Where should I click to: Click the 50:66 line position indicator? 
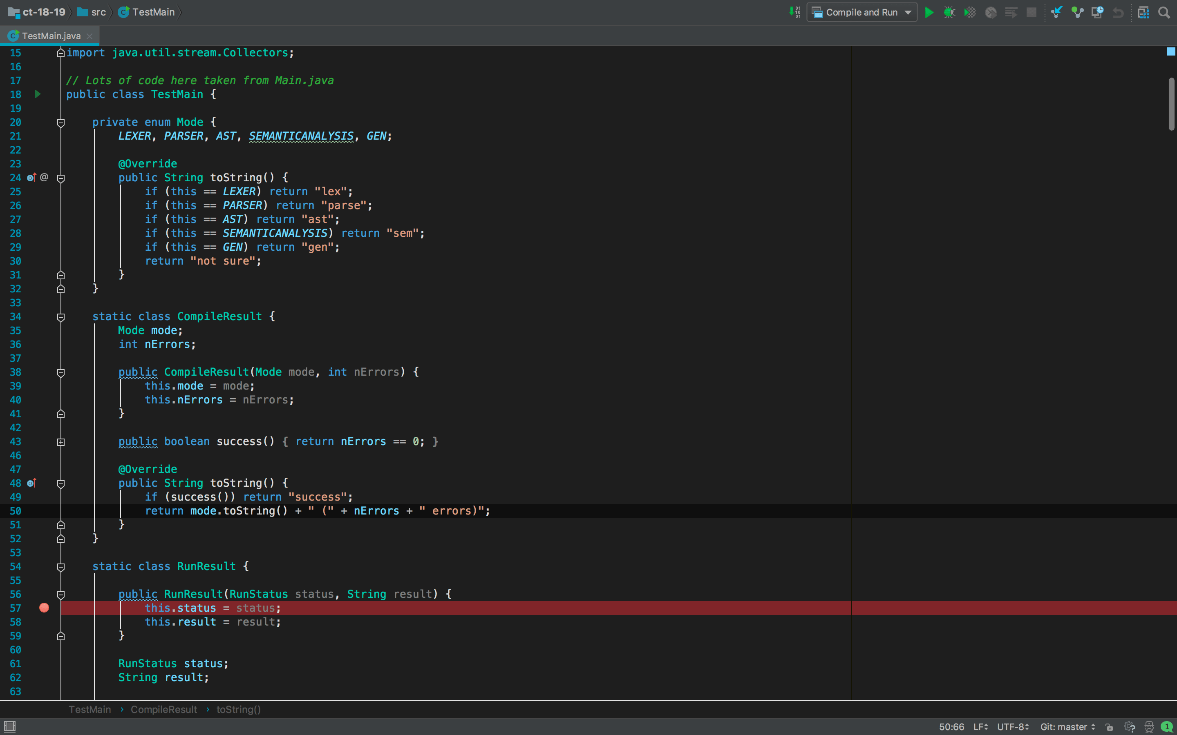951,726
